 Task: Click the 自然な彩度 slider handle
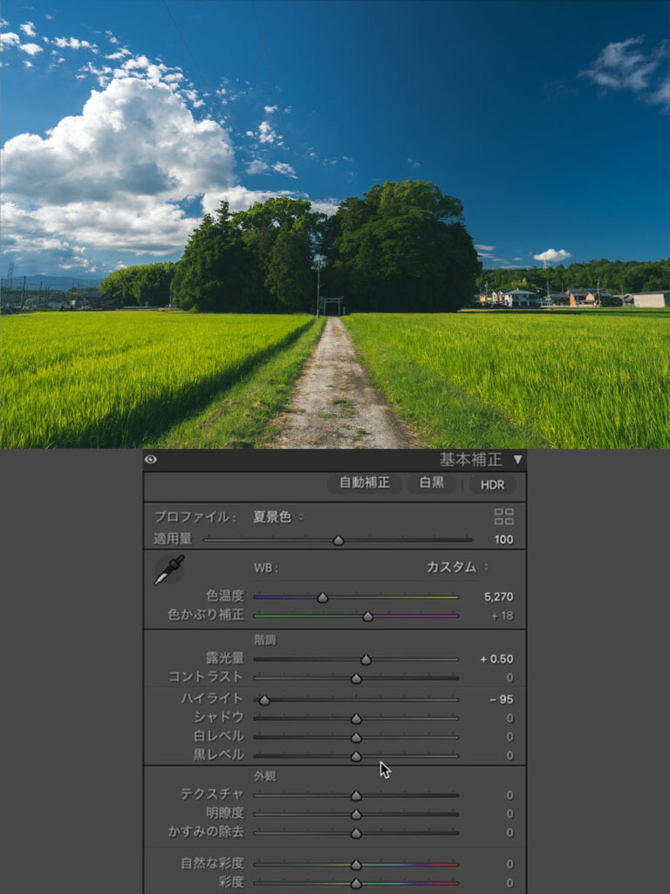pos(356,865)
